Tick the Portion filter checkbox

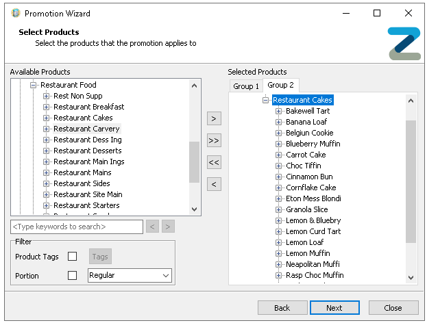point(72,276)
